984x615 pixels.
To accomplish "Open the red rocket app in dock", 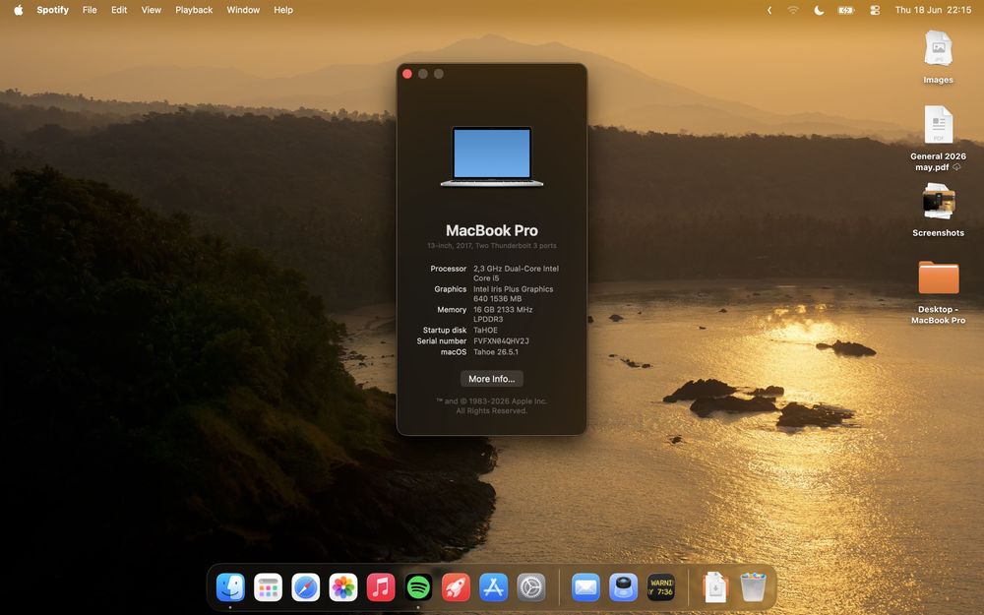I will pyautogui.click(x=457, y=587).
